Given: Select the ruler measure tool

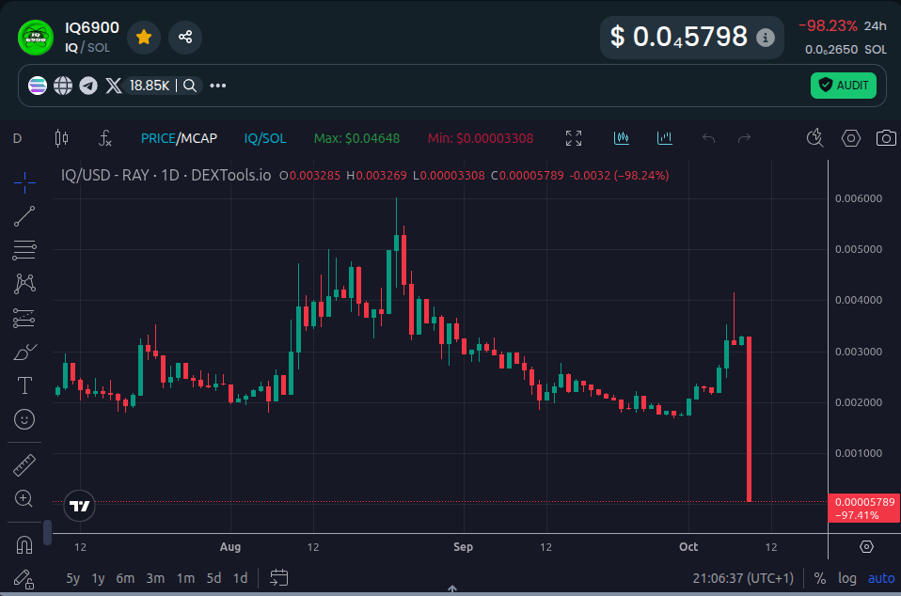Looking at the screenshot, I should (x=25, y=464).
